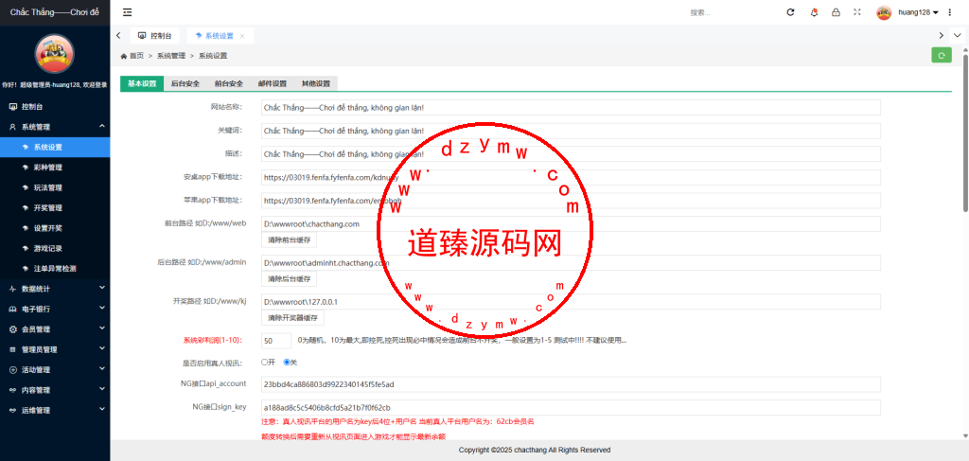Click the 系统管理 user icon in sidebar
Image resolution: width=969 pixels, height=461 pixels.
tap(13, 127)
